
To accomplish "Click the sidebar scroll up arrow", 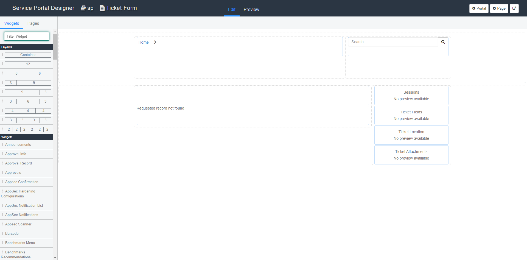I will [55, 32].
